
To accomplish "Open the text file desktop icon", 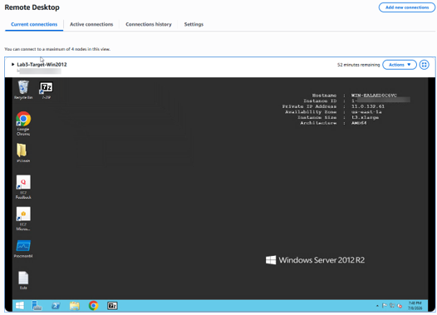I will point(23,280).
